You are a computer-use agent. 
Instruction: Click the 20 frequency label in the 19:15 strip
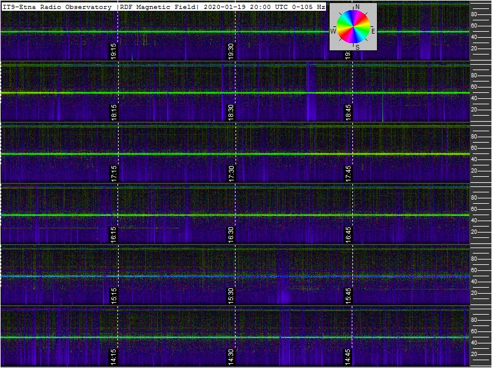(x=475, y=49)
